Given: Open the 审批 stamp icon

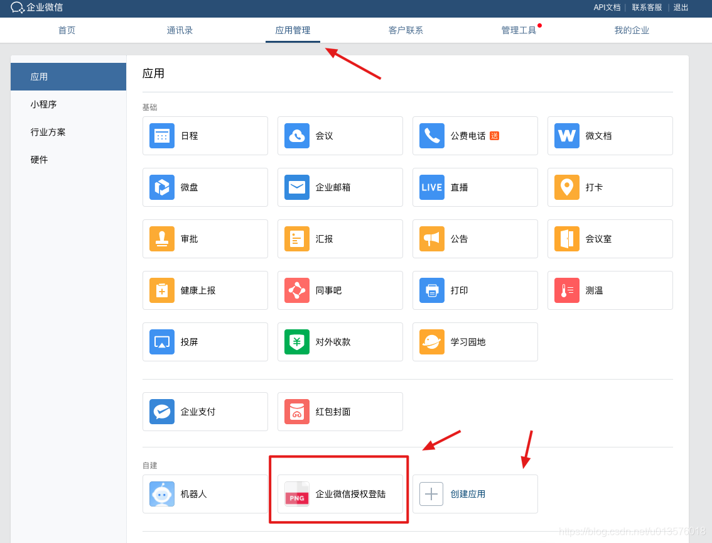Looking at the screenshot, I should point(161,239).
